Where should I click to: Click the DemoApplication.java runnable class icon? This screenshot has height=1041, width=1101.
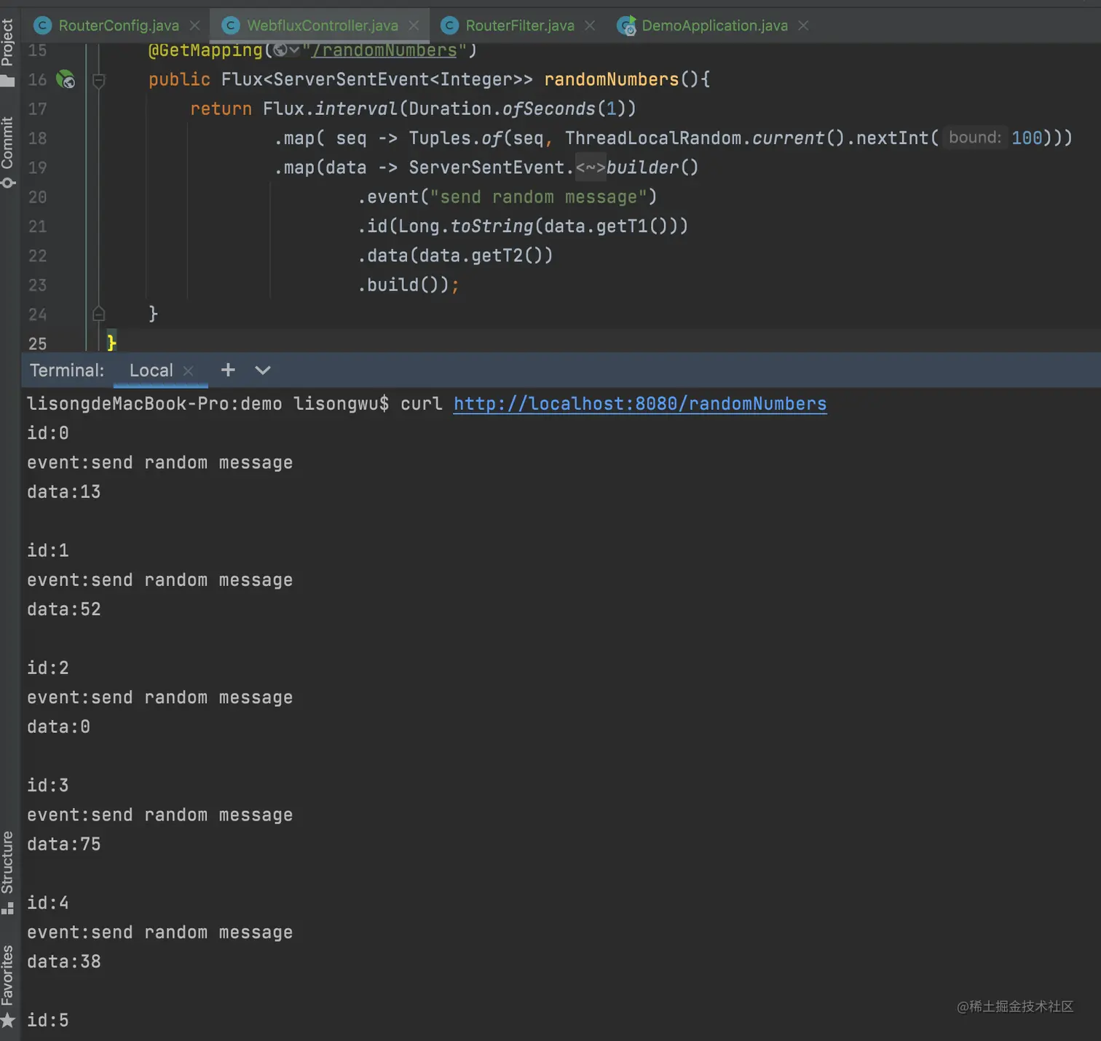click(x=626, y=25)
